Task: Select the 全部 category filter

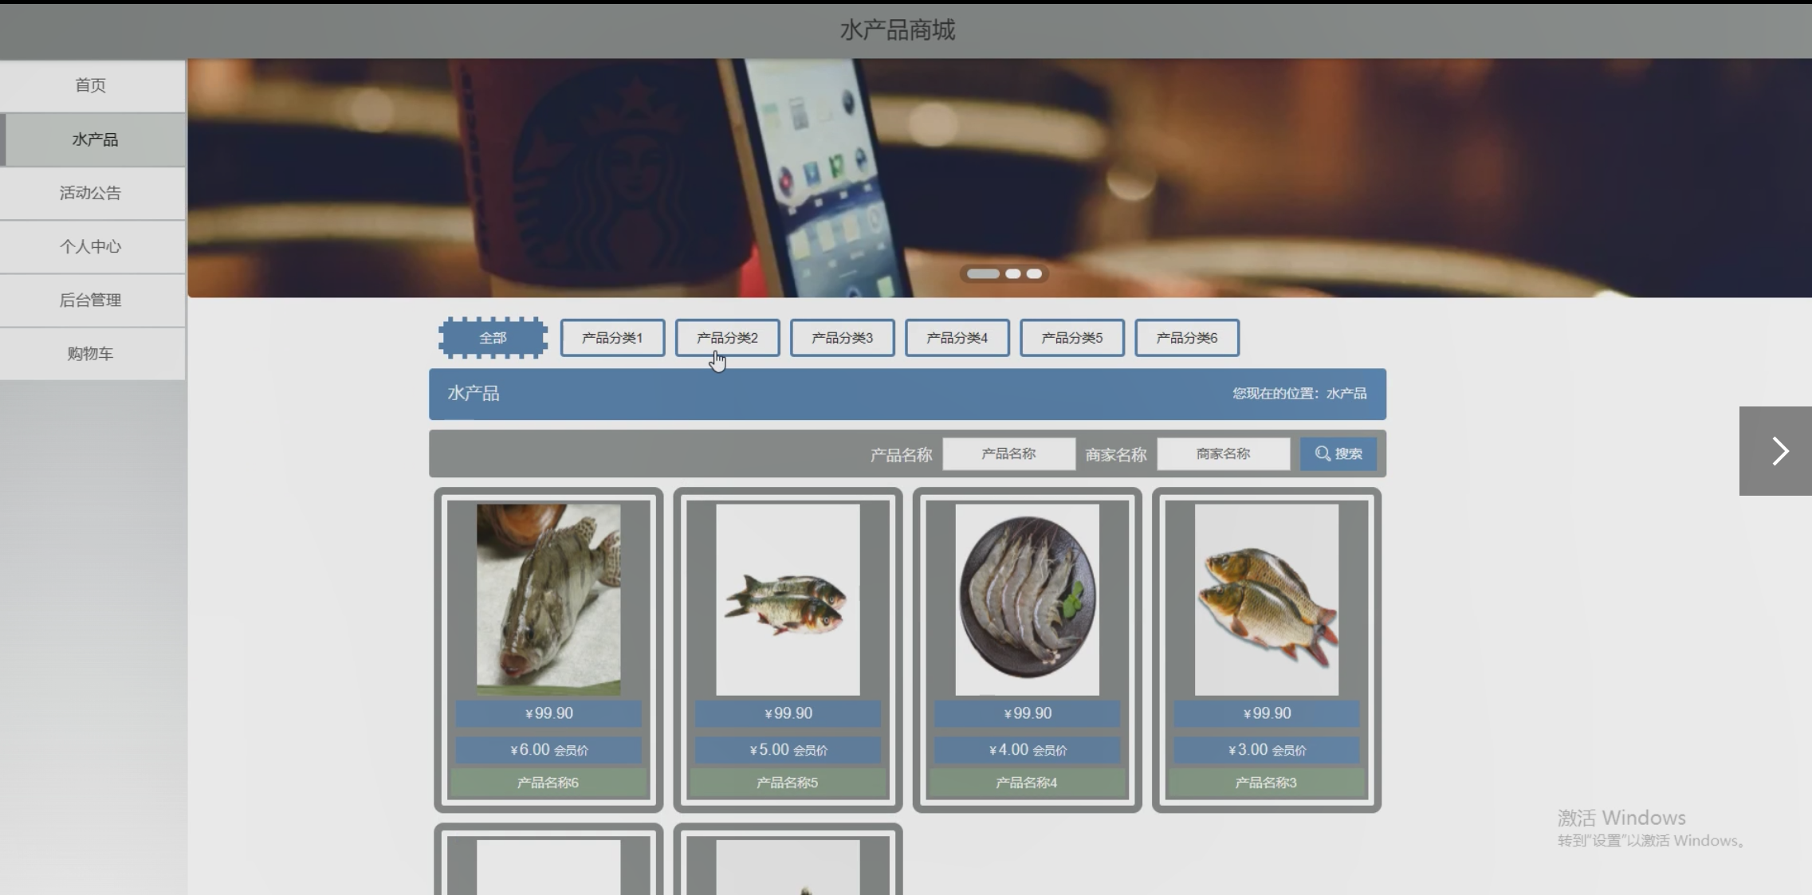Action: pos(493,338)
